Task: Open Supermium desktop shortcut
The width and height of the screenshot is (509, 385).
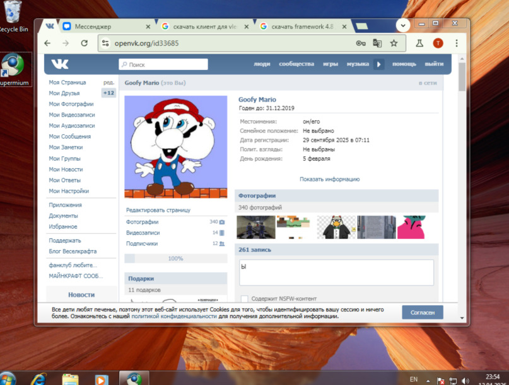Action: click(14, 69)
